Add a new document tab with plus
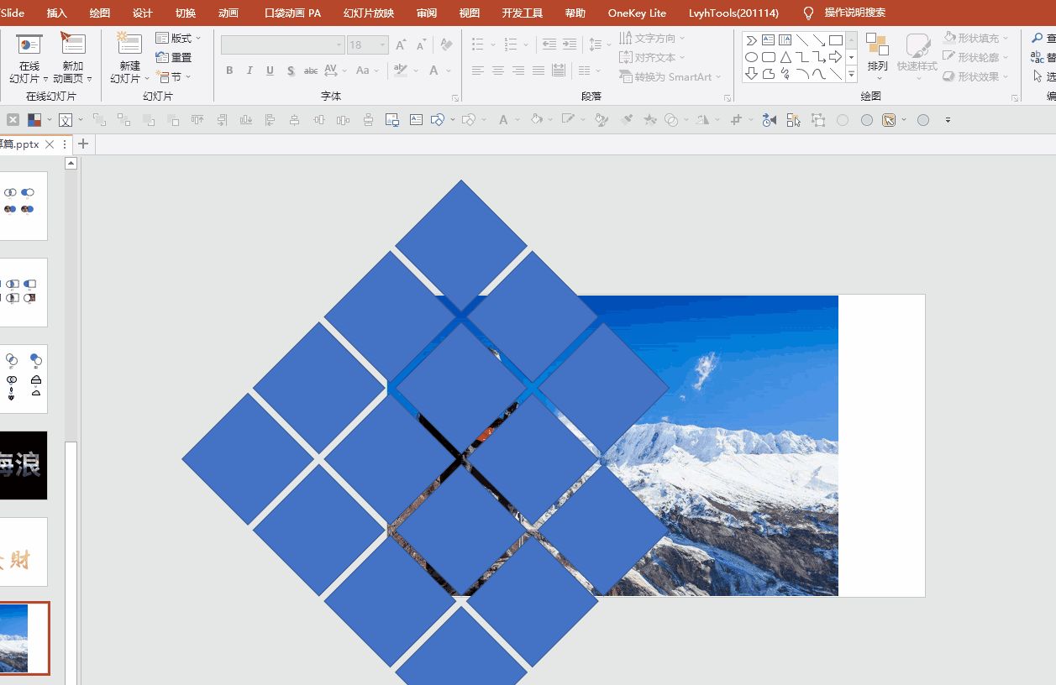The height and width of the screenshot is (685, 1056). [83, 144]
